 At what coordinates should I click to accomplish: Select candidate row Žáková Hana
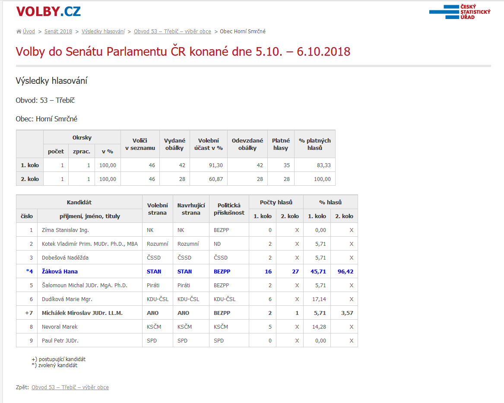(60, 271)
